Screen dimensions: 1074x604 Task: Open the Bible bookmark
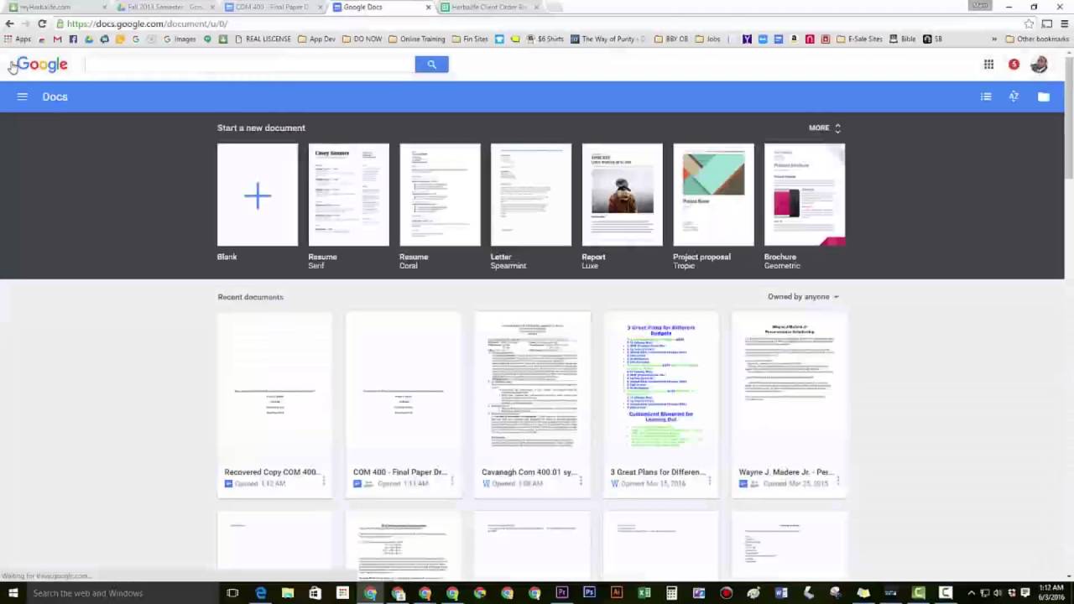point(903,39)
